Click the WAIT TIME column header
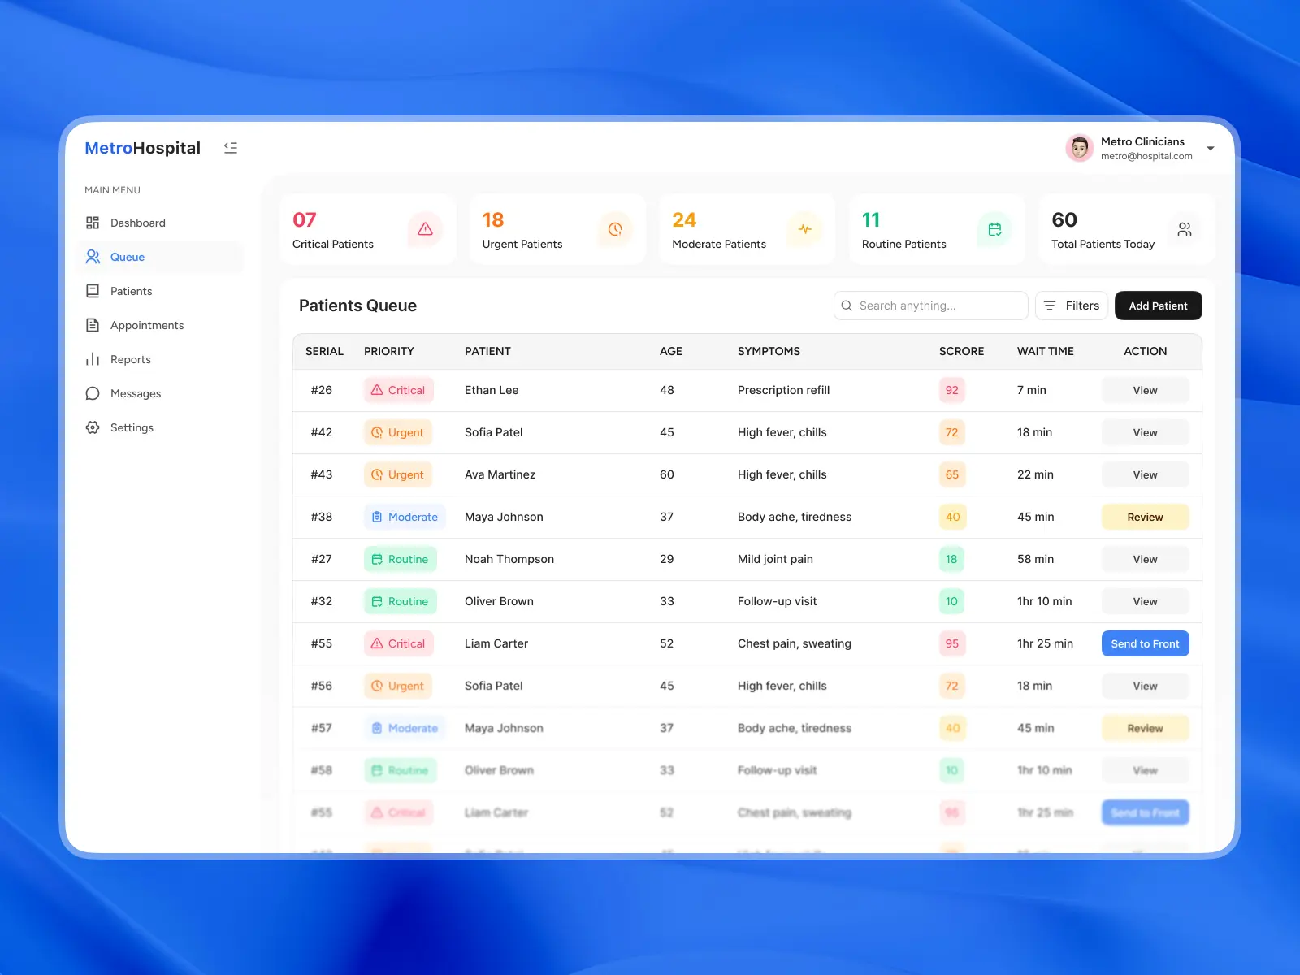The height and width of the screenshot is (975, 1300). point(1046,351)
